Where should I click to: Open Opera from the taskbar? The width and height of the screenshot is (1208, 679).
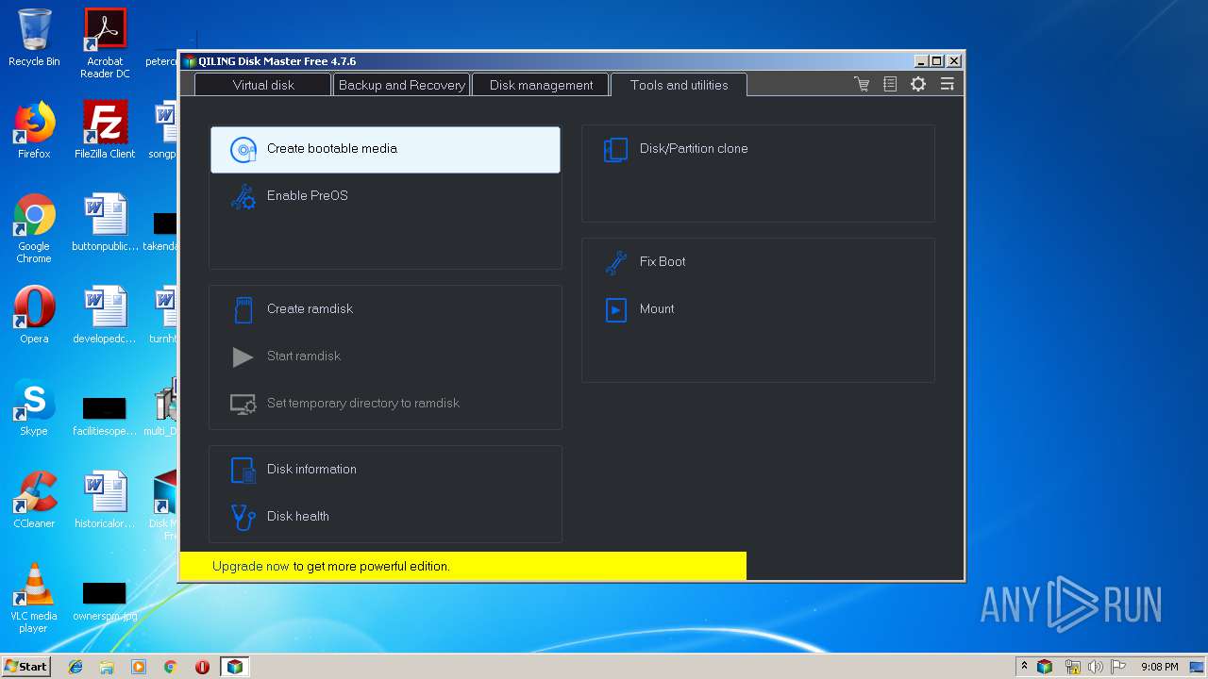[x=202, y=667]
